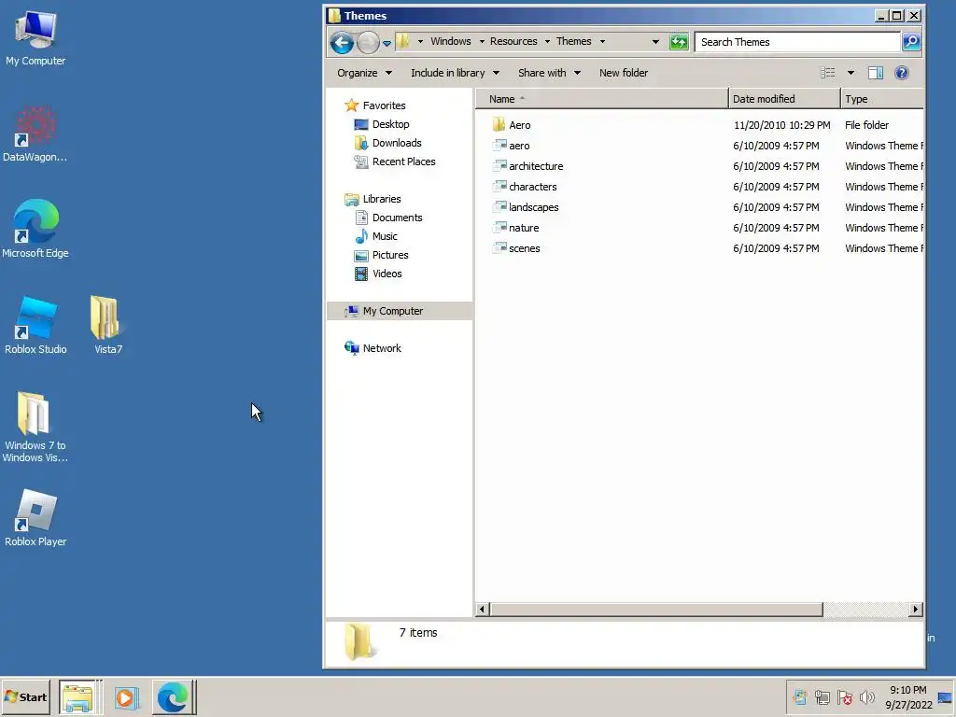The image size is (956, 717).
Task: Open the view options dropdown arrow
Action: click(851, 73)
